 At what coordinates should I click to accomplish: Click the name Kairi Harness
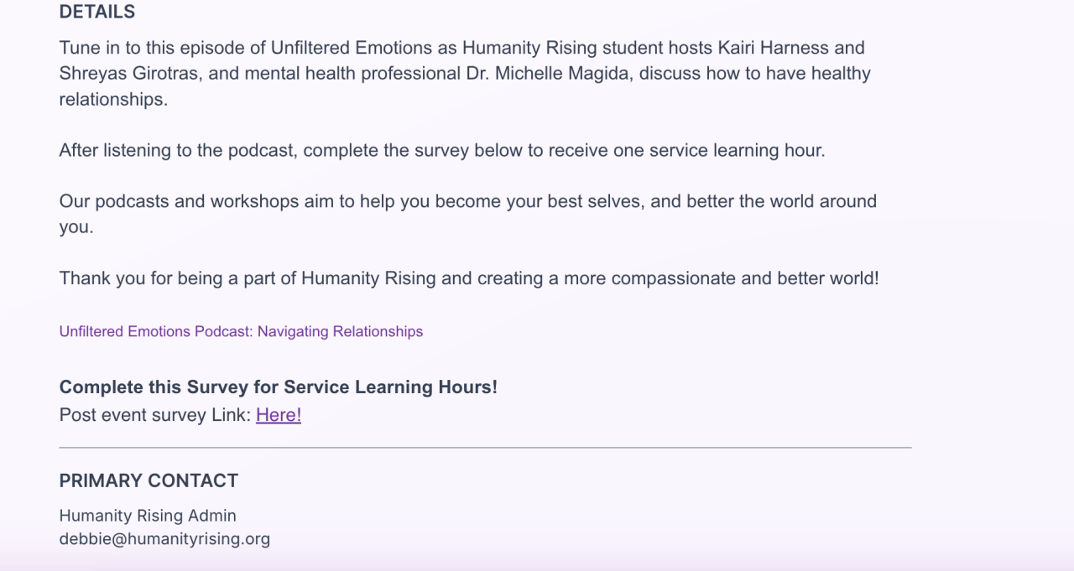click(x=790, y=48)
